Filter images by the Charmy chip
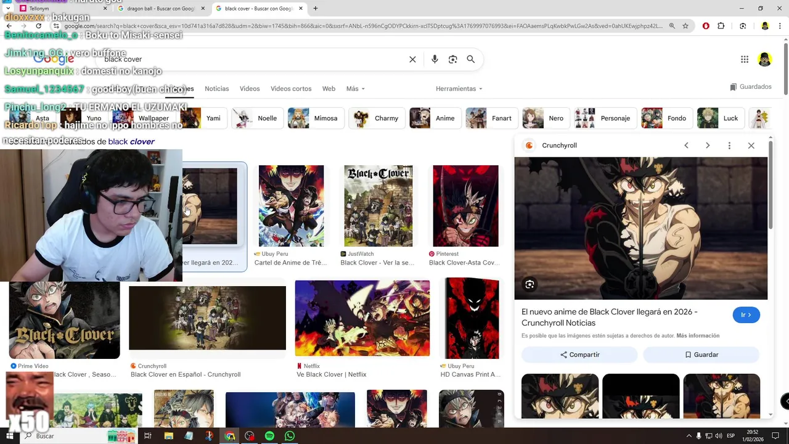 point(377,118)
